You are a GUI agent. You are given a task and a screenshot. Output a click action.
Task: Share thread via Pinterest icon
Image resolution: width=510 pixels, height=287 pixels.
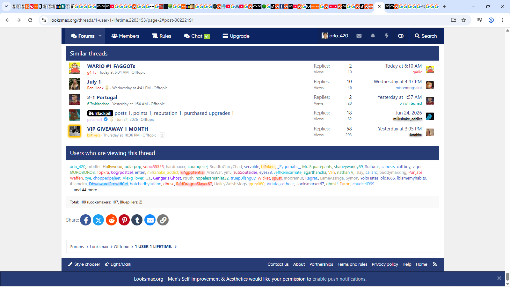pyautogui.click(x=124, y=220)
